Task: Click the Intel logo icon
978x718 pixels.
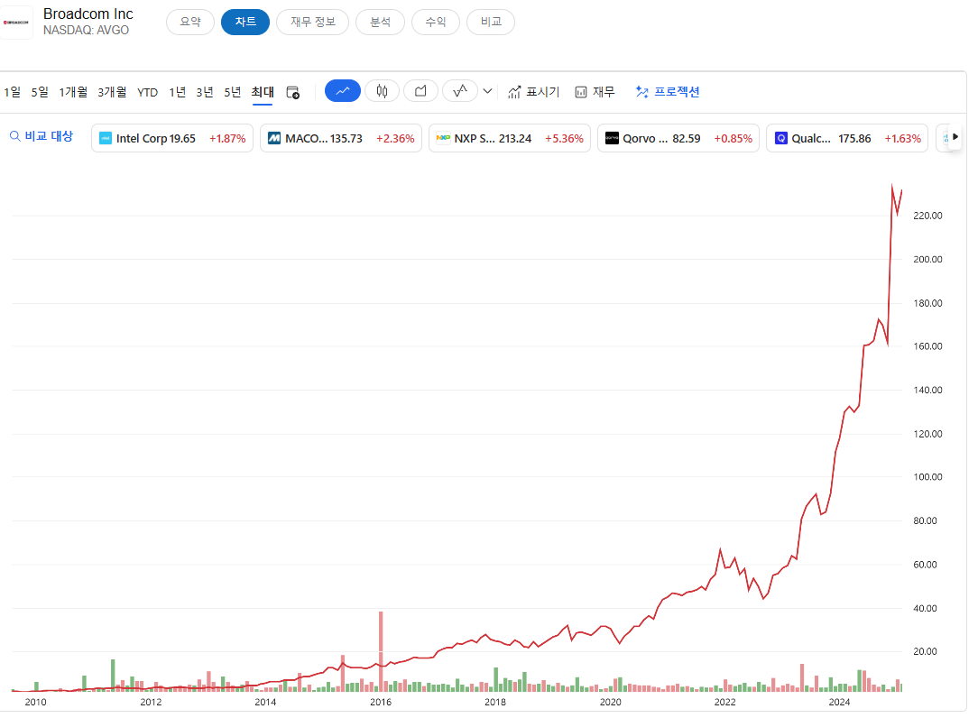Action: click(106, 139)
